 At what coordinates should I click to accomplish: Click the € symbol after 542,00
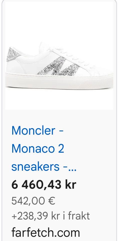click(x=52, y=201)
